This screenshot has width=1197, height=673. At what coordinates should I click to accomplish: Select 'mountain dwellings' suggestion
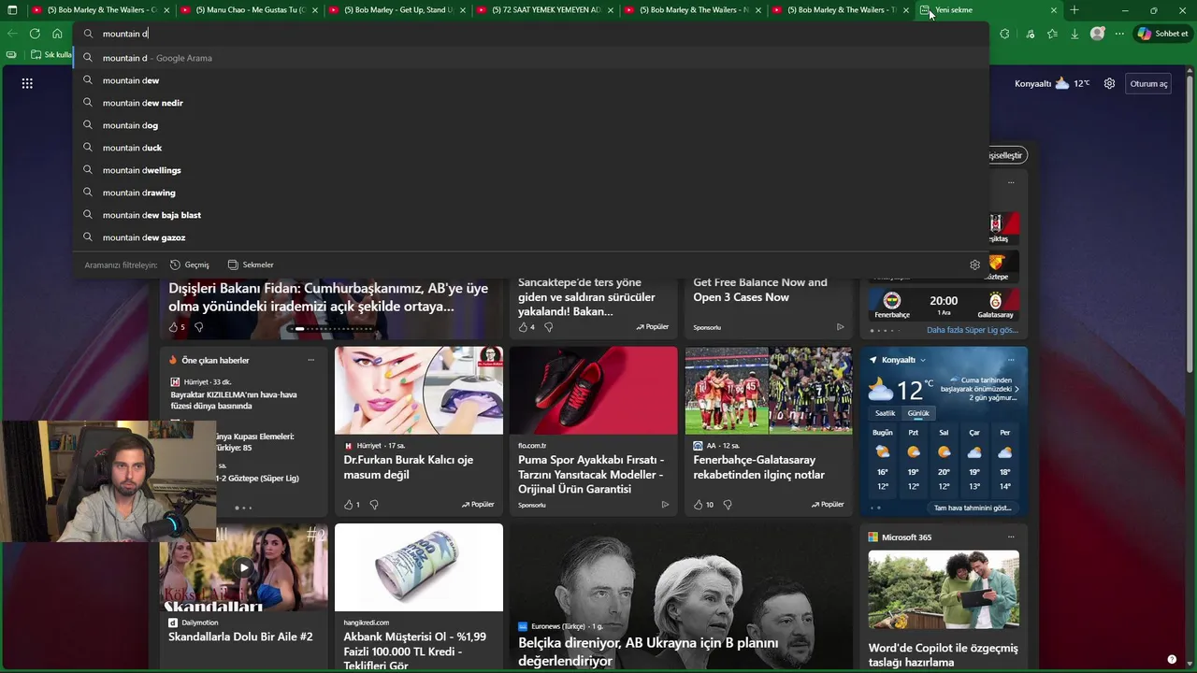tap(530, 170)
